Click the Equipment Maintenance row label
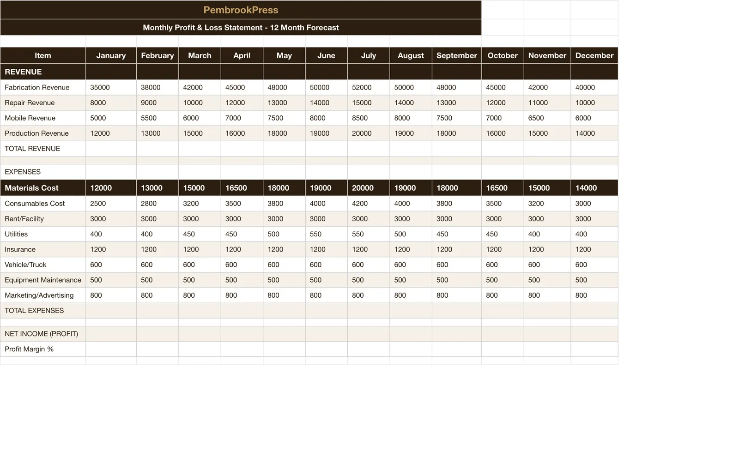This screenshot has height=475, width=739. tap(43, 280)
